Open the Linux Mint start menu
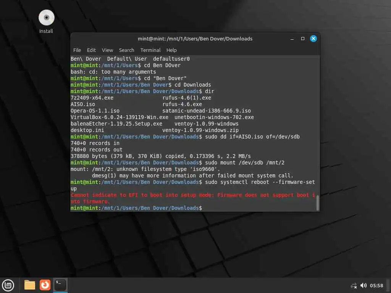The image size is (391, 293). coord(8,285)
